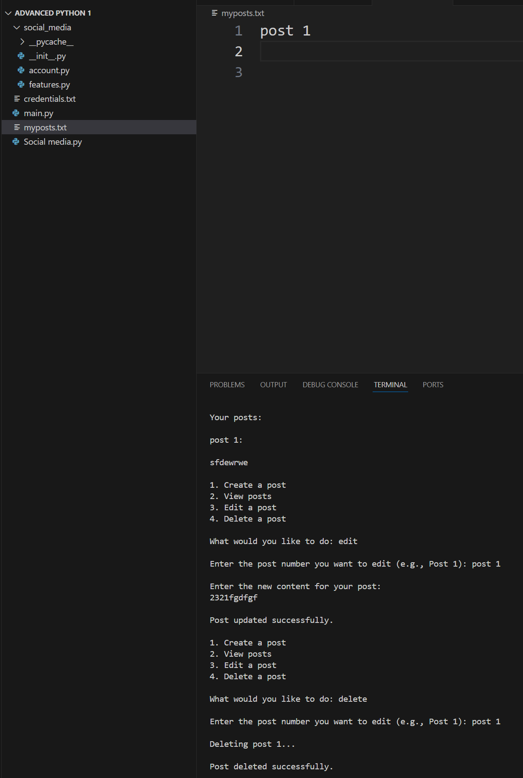Click the file icon in the myposts.txt breadcrumb
Image resolution: width=523 pixels, height=778 pixels.
[x=214, y=13]
